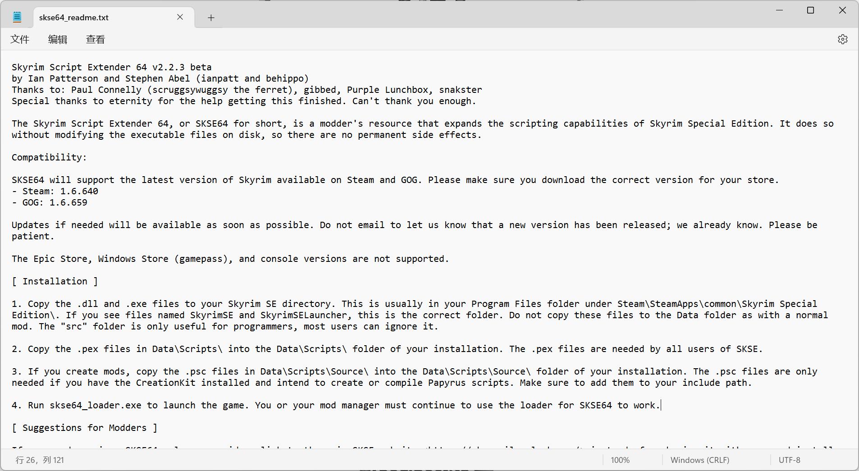Open the 编辑 menu
Screen dimensions: 859x471
pyautogui.click(x=58, y=39)
